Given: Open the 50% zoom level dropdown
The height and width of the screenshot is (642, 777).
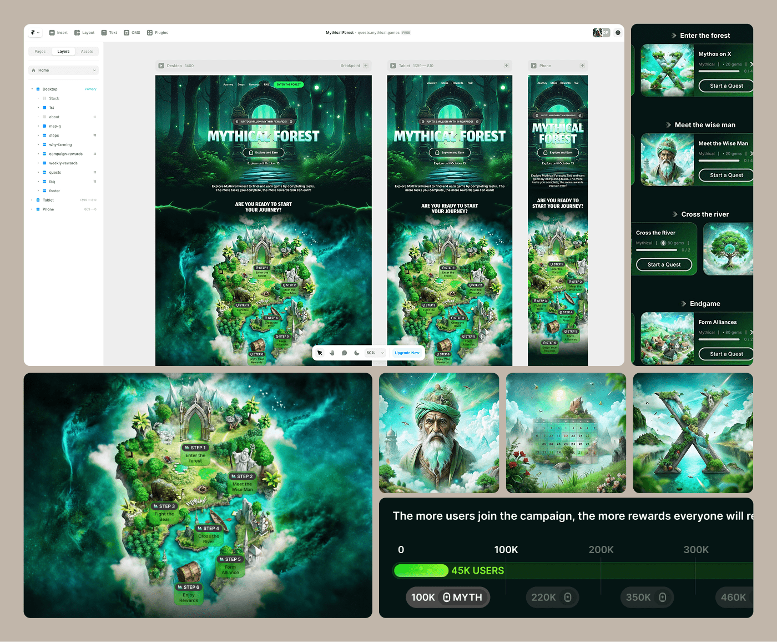Looking at the screenshot, I should (375, 353).
